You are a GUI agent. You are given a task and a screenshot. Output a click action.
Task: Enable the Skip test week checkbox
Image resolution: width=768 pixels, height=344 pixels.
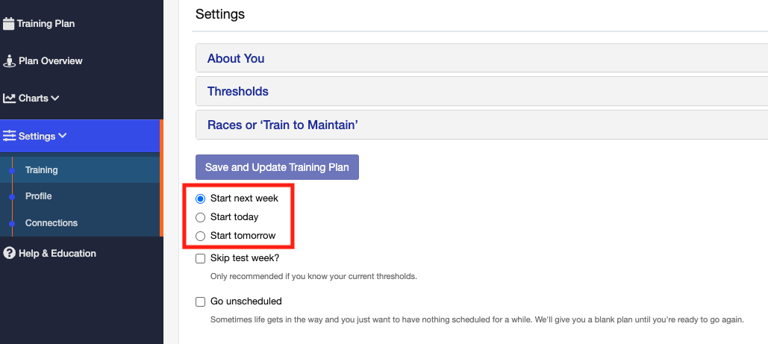(x=200, y=259)
